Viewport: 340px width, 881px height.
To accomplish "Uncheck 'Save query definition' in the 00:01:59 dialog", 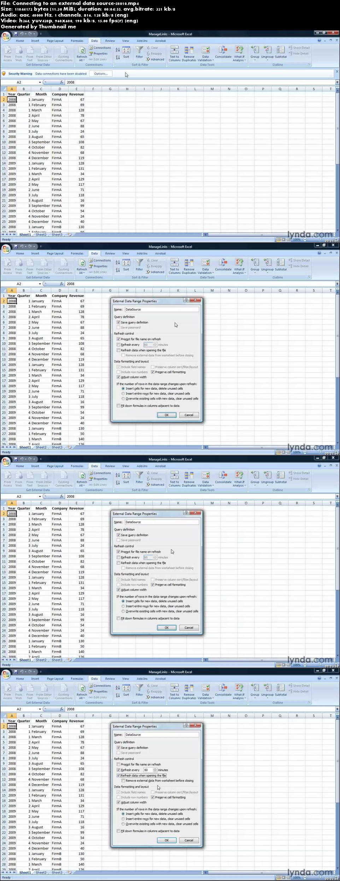I will click(118, 322).
